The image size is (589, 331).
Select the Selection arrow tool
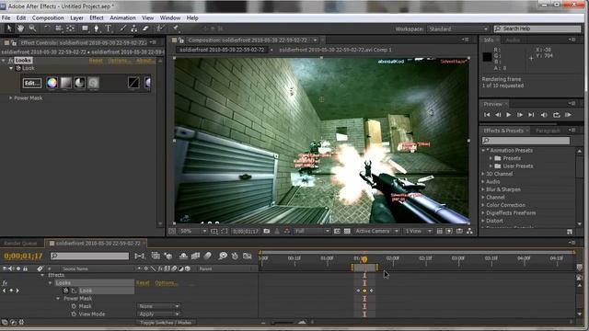tap(9, 29)
